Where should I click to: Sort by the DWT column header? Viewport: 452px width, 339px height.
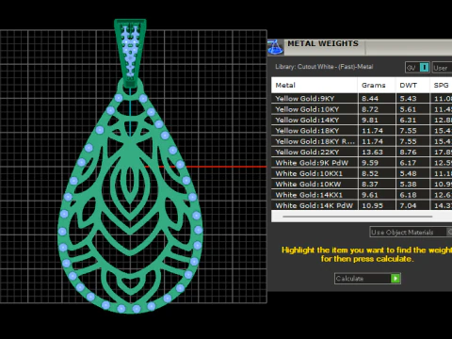pyautogui.click(x=412, y=85)
